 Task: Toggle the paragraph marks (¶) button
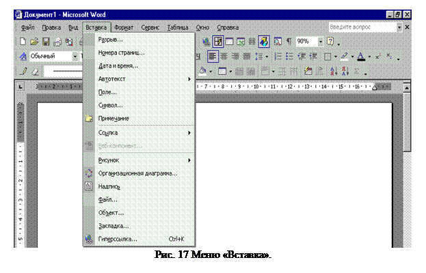click(289, 42)
